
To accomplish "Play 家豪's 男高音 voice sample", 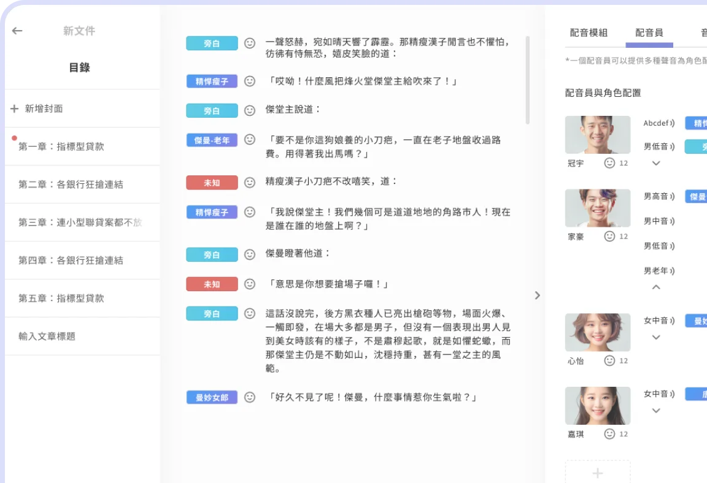I will (x=672, y=197).
